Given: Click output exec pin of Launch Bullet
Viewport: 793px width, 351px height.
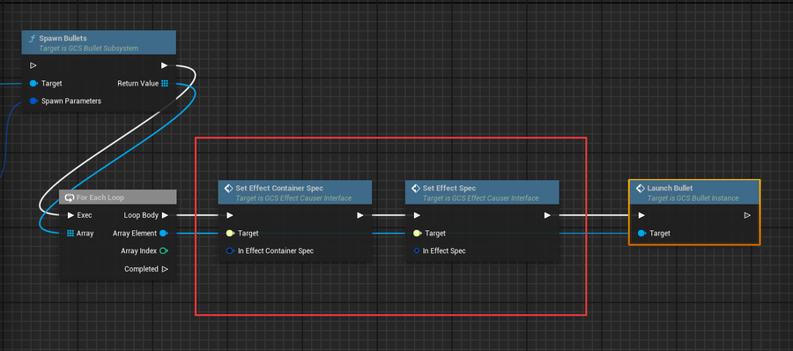Looking at the screenshot, I should point(747,215).
